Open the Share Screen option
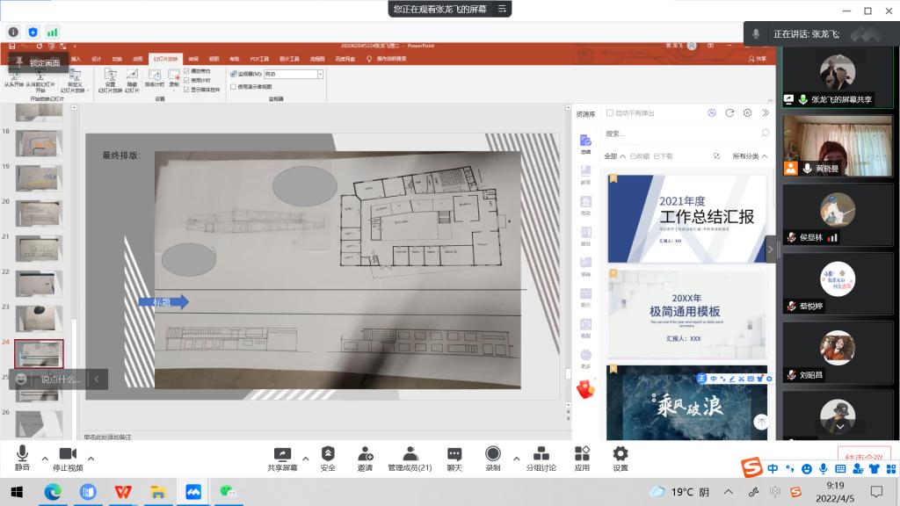Image resolution: width=900 pixels, height=506 pixels. point(282,457)
